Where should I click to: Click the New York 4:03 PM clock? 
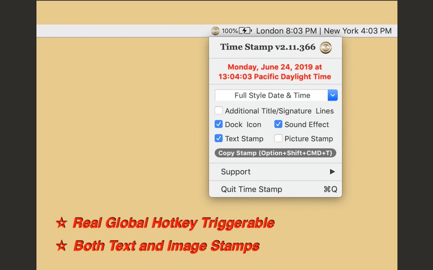click(x=358, y=31)
